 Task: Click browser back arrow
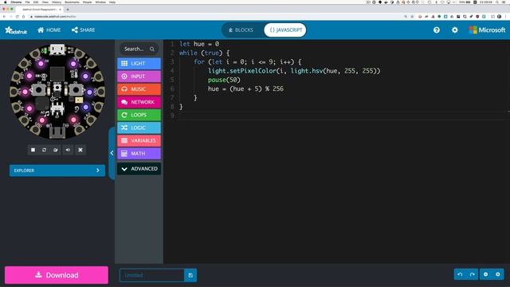click(x=4, y=16)
